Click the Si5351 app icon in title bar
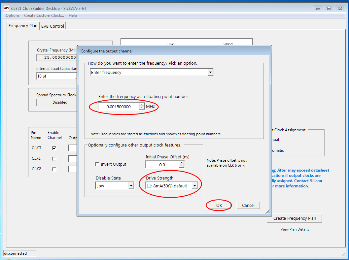 6,8
